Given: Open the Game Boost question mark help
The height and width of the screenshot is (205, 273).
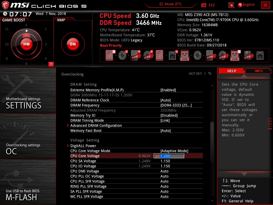Looking at the screenshot, I should 51,64.
